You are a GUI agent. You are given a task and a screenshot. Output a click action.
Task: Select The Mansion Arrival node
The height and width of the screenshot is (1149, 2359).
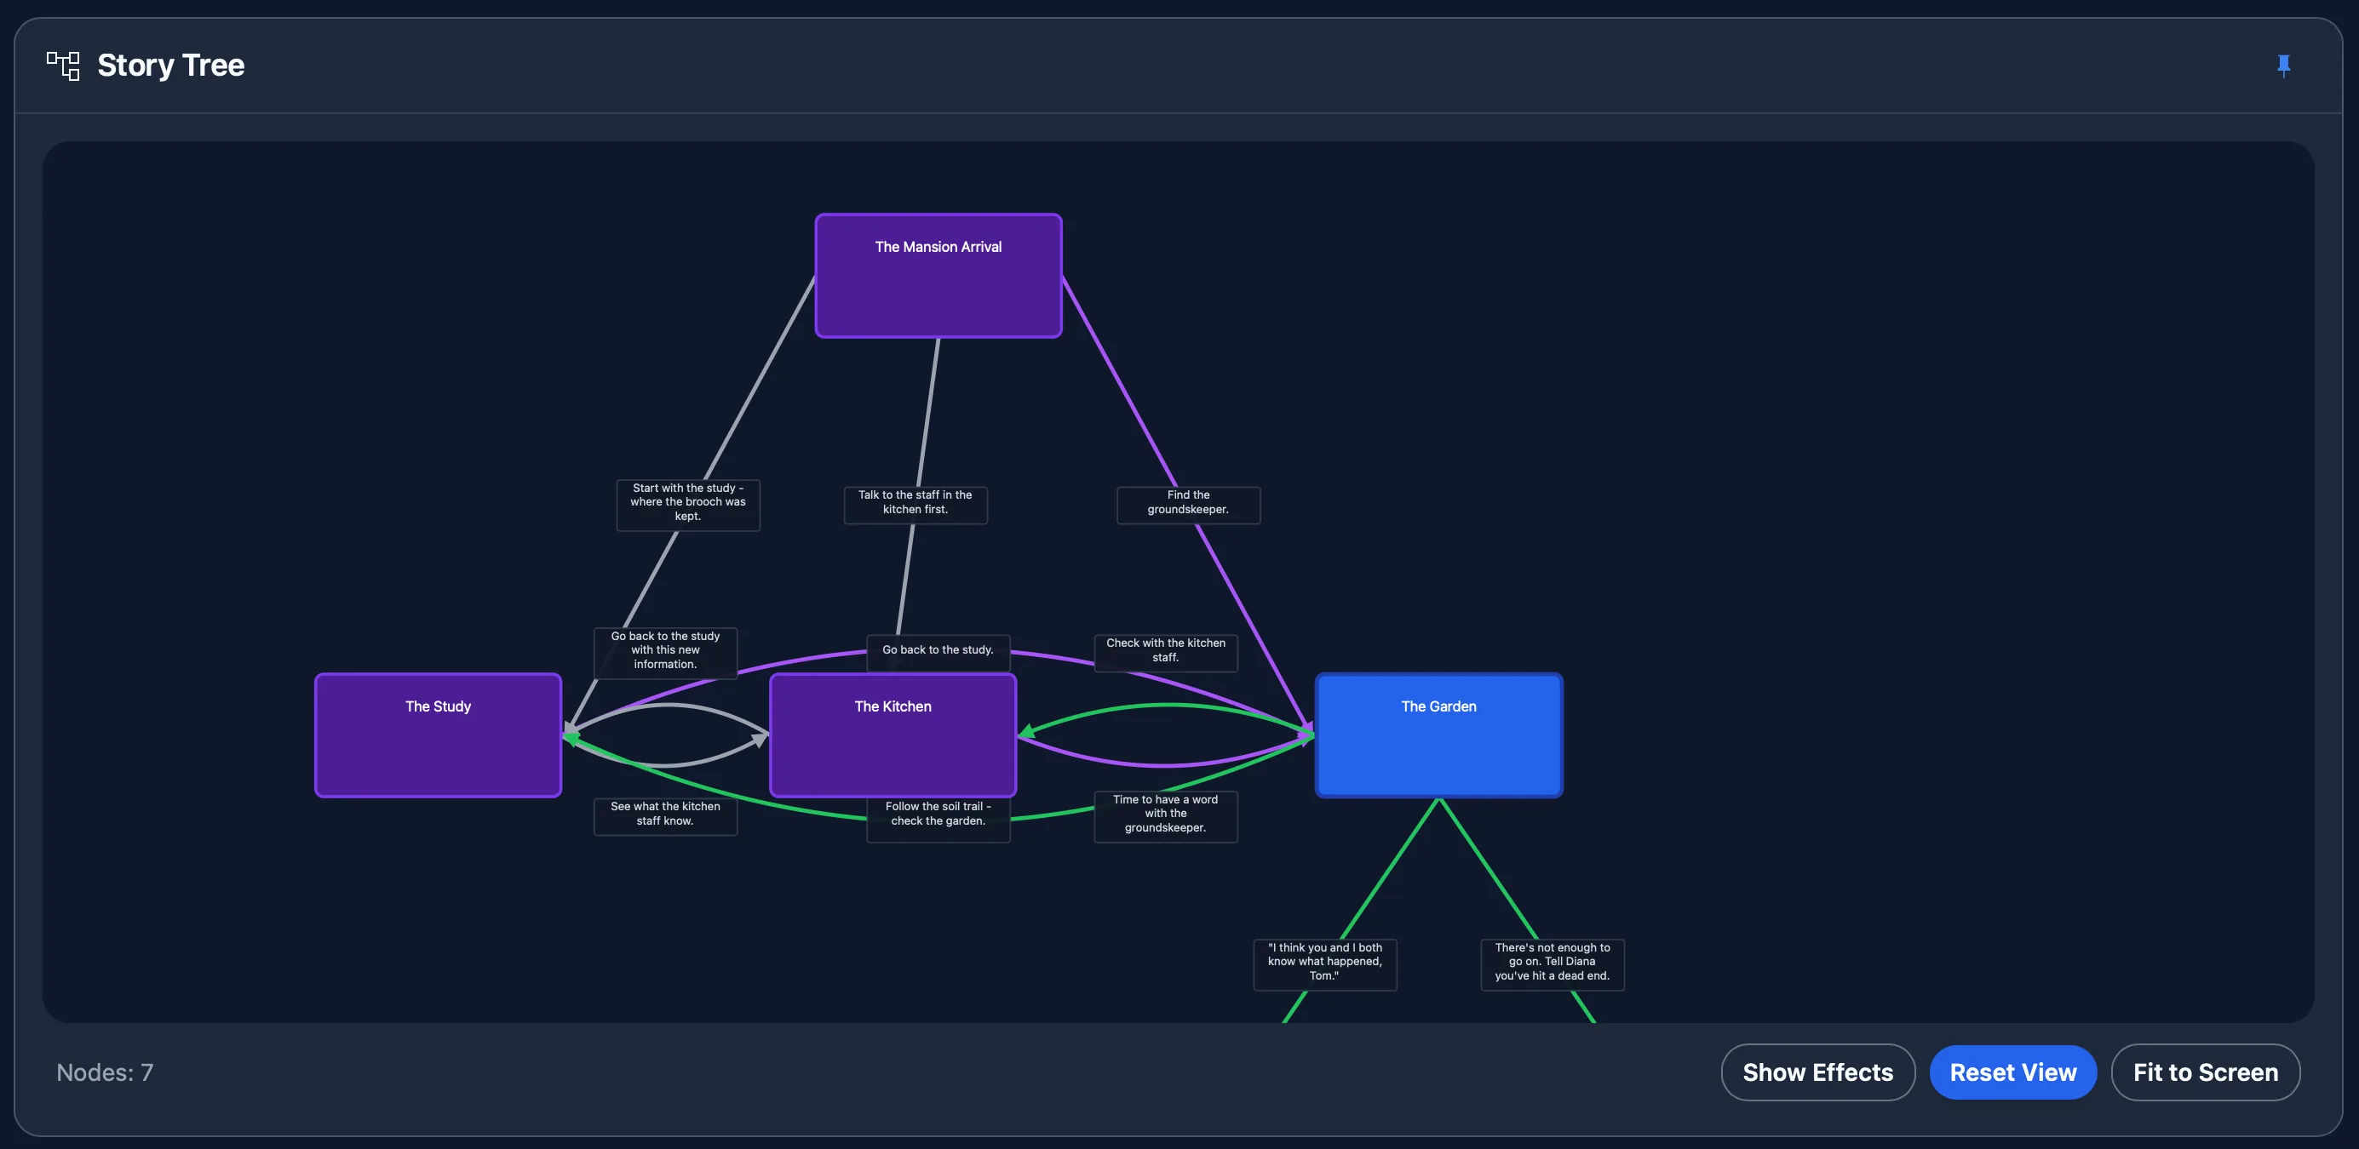click(x=938, y=276)
